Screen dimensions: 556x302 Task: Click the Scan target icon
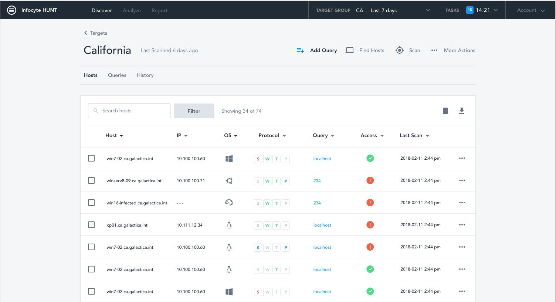[x=400, y=51]
